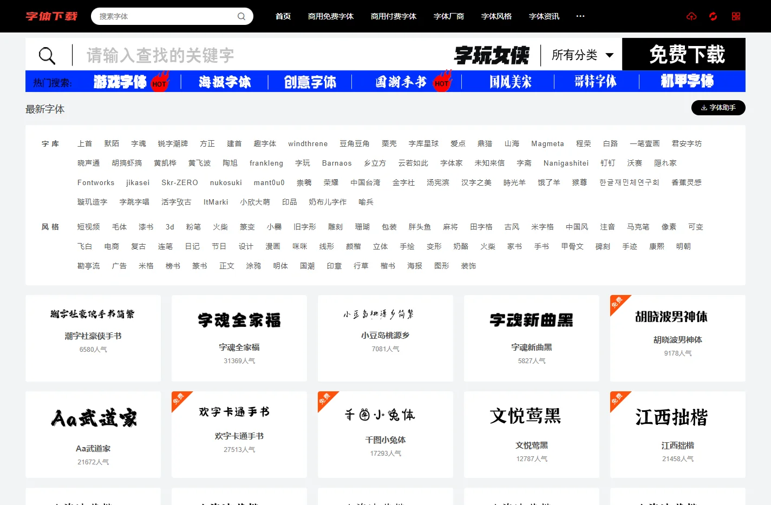This screenshot has height=505, width=771.
Task: Expand the 所有分类 category dropdown
Action: coord(583,55)
